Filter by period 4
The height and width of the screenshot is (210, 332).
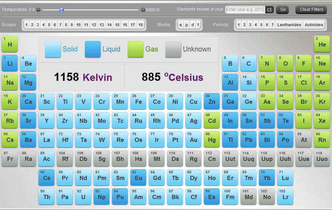[x=256, y=25]
